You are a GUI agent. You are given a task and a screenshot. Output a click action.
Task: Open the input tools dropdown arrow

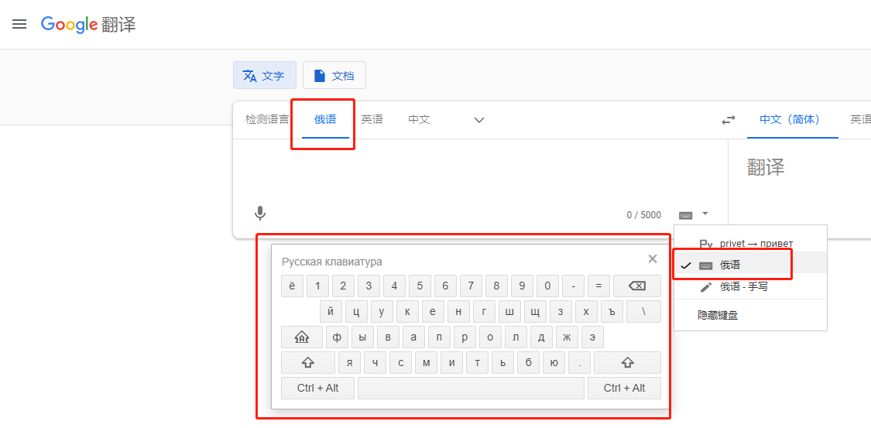point(705,214)
